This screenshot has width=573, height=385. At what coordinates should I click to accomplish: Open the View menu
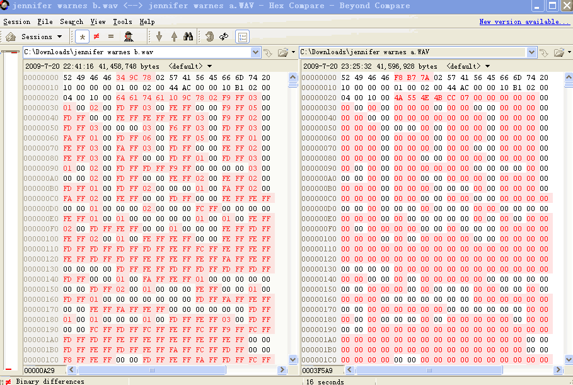point(98,22)
